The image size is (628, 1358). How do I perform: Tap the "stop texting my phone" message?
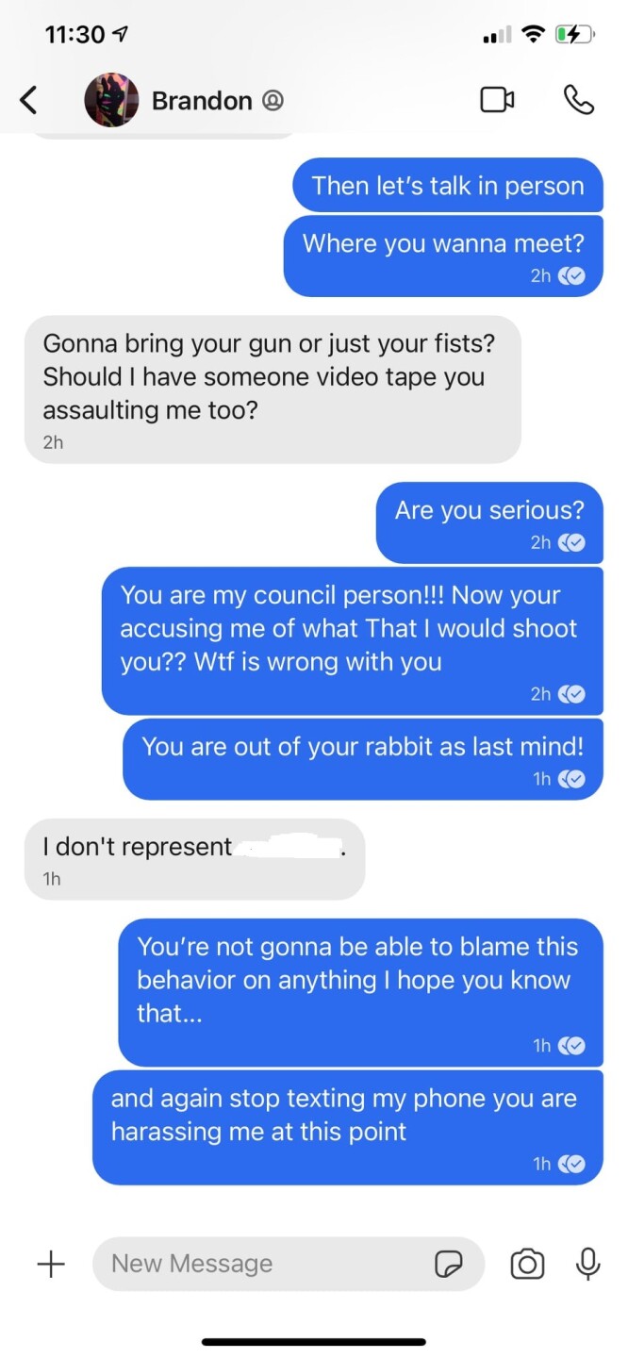click(348, 1127)
